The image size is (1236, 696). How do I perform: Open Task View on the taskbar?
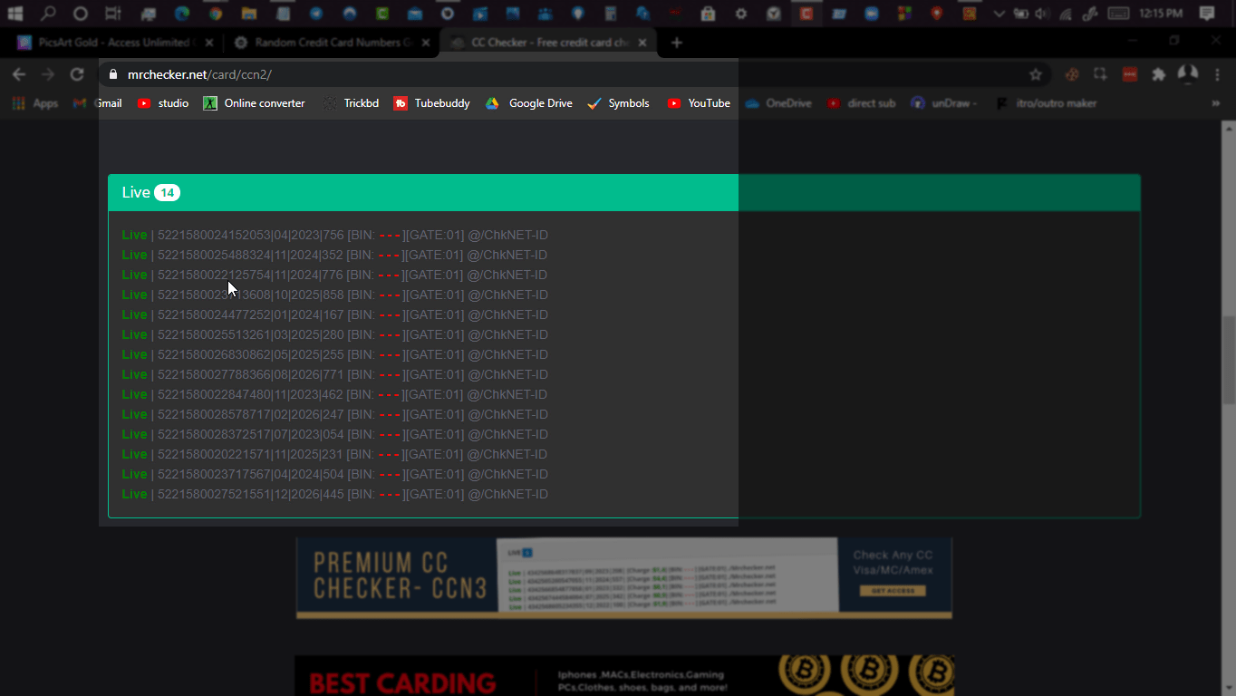[113, 14]
